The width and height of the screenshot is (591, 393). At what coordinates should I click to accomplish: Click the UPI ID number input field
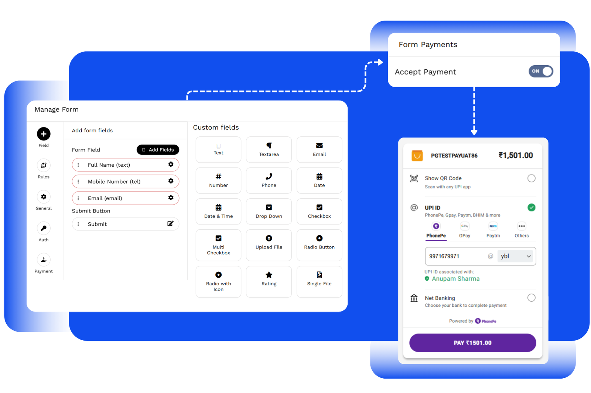(456, 256)
